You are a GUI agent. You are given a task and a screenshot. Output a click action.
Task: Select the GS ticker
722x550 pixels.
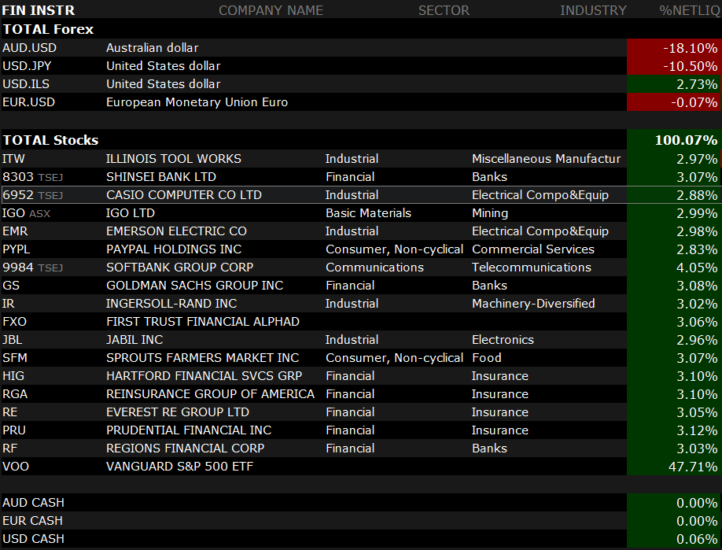coord(11,285)
